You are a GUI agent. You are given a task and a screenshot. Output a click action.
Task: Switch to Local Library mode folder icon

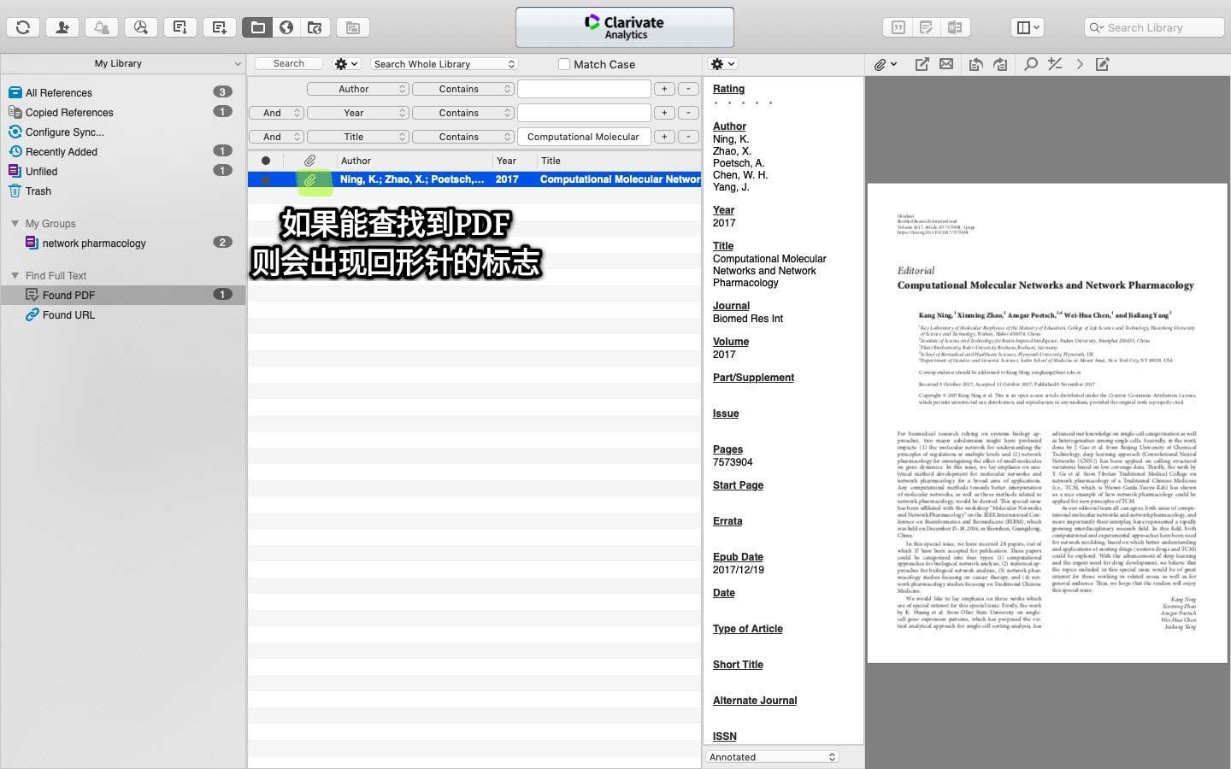(257, 27)
